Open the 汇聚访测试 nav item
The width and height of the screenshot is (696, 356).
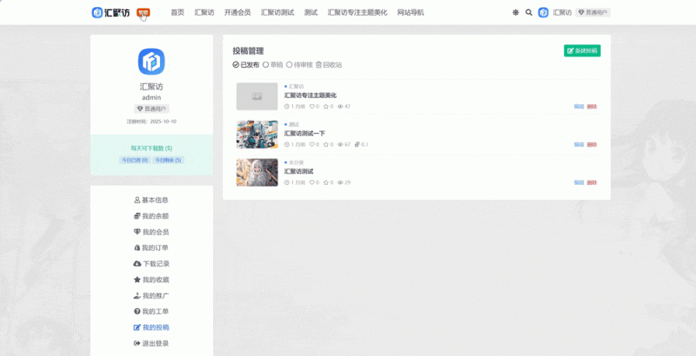coord(278,12)
